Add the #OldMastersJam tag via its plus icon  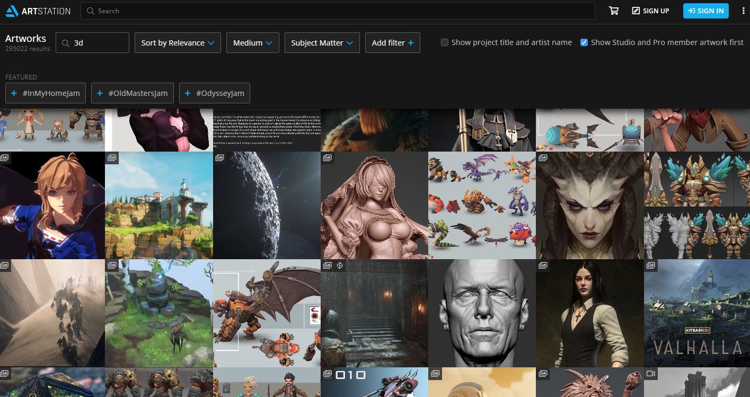[100, 93]
